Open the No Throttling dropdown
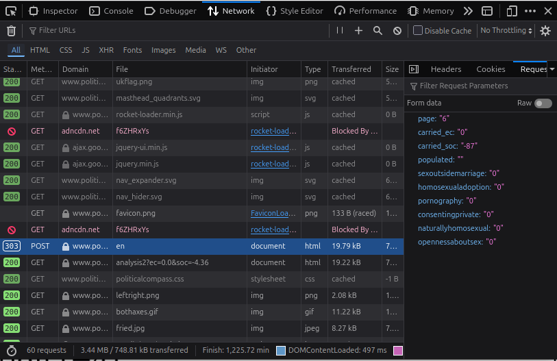This screenshot has height=361, width=557. coord(507,31)
